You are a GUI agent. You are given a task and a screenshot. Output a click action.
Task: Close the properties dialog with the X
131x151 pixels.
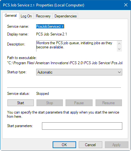click(x=126, y=5)
